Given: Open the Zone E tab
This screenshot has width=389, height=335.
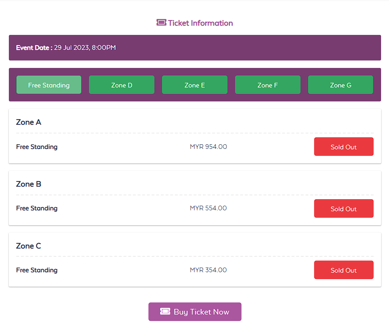Looking at the screenshot, I should pos(195,85).
